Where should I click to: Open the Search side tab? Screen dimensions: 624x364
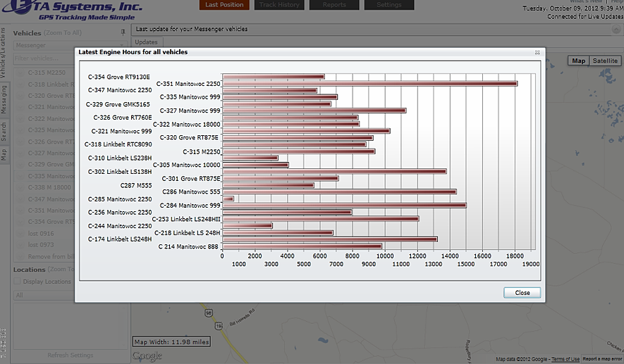tap(4, 131)
